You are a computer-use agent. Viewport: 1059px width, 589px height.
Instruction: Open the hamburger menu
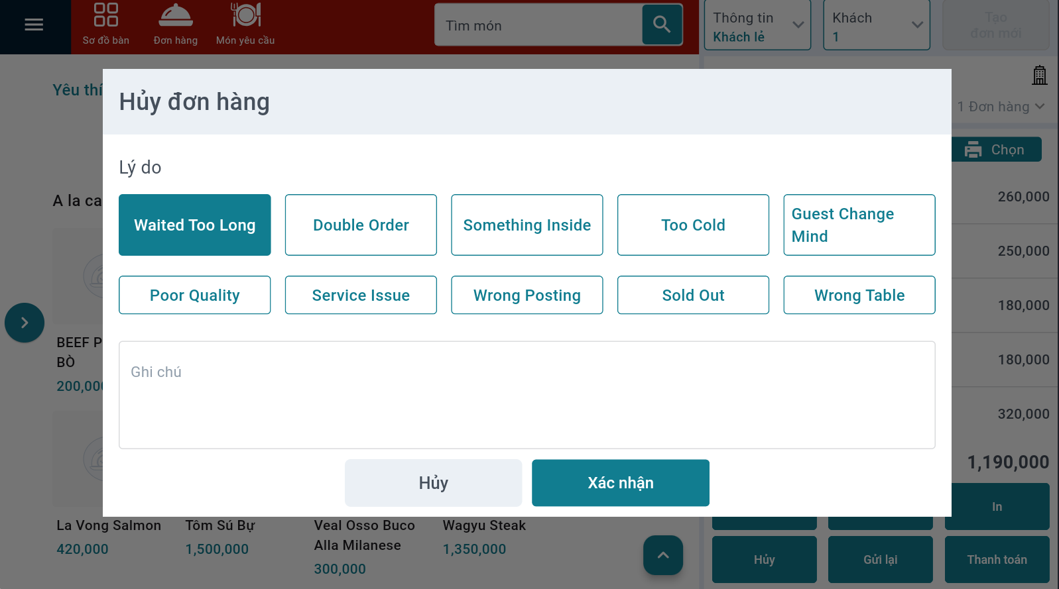(34, 25)
